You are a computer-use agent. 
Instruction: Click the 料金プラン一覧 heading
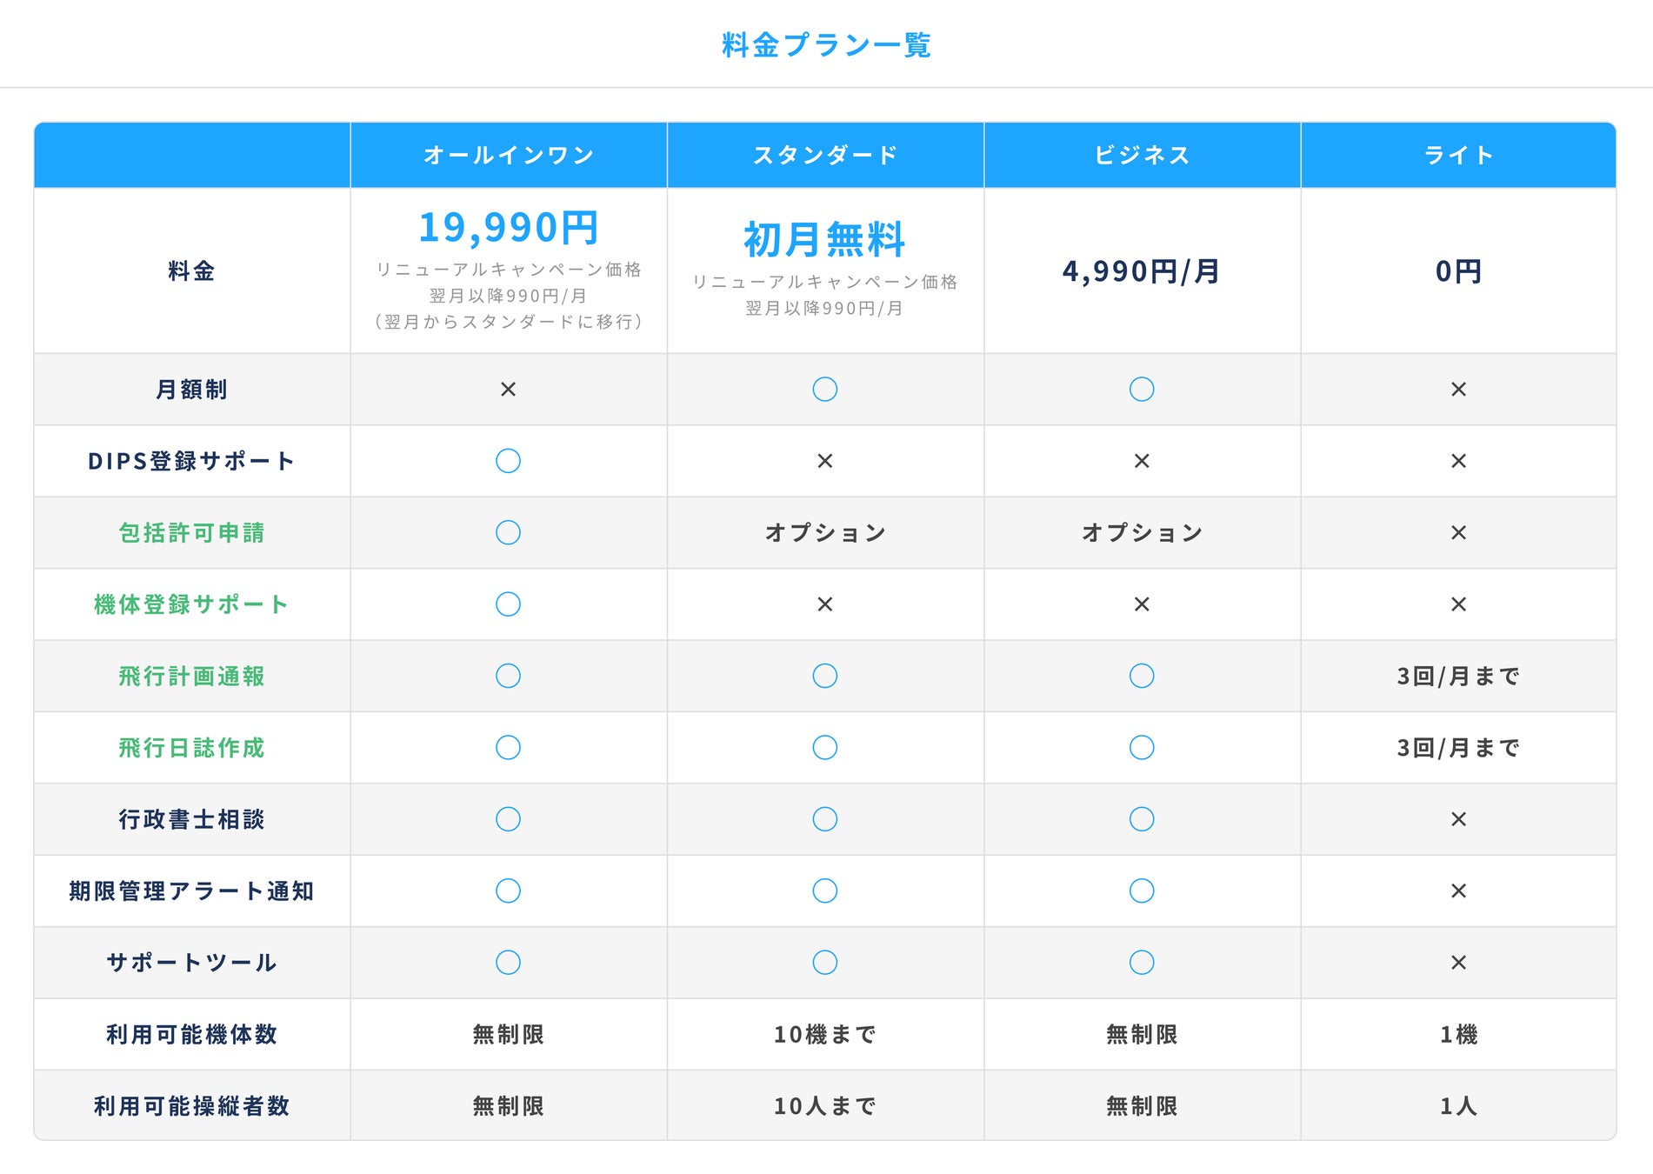[826, 45]
